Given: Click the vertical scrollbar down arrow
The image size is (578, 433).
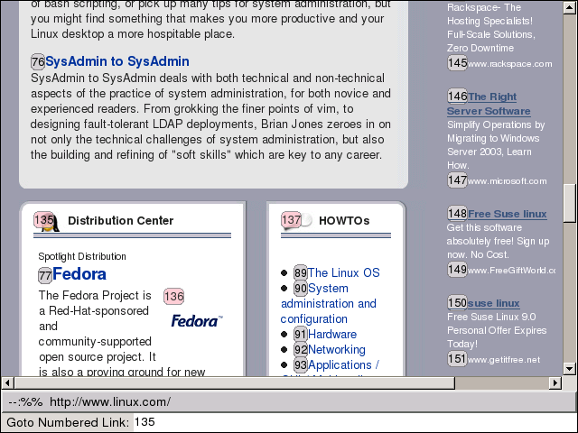Looking at the screenshot, I should (x=570, y=368).
